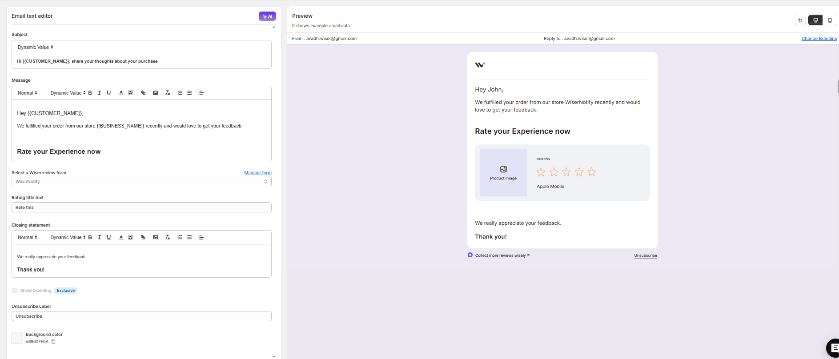
Task: Open Normal heading dropdown in Message toolbar
Action: (x=28, y=93)
